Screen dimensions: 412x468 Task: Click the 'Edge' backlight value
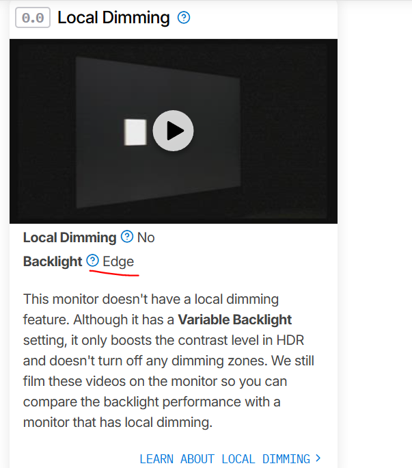(x=118, y=262)
